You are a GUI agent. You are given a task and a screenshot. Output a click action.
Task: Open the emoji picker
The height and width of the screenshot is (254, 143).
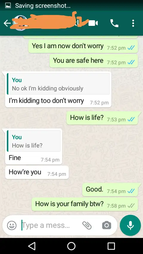(12, 225)
